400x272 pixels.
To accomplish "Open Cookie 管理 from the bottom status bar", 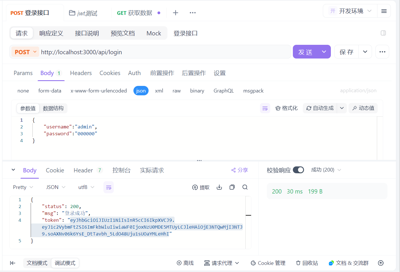I will [x=268, y=263].
